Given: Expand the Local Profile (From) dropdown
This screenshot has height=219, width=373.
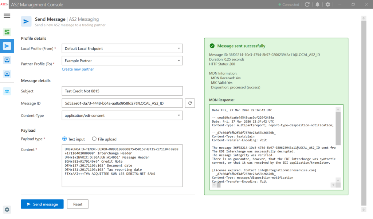Looking at the screenshot, I should 122,48.
